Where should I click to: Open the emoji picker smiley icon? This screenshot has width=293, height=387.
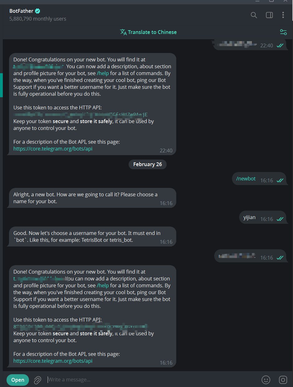[266, 380]
